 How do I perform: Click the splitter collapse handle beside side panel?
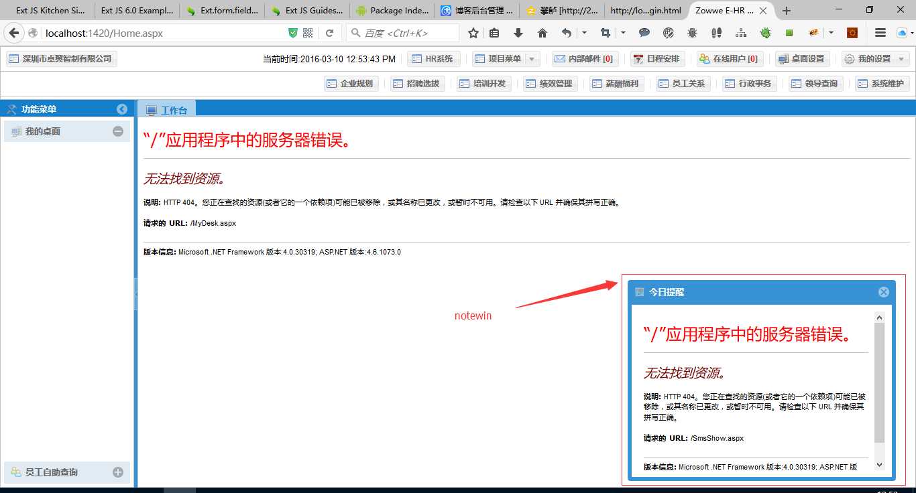[135, 293]
